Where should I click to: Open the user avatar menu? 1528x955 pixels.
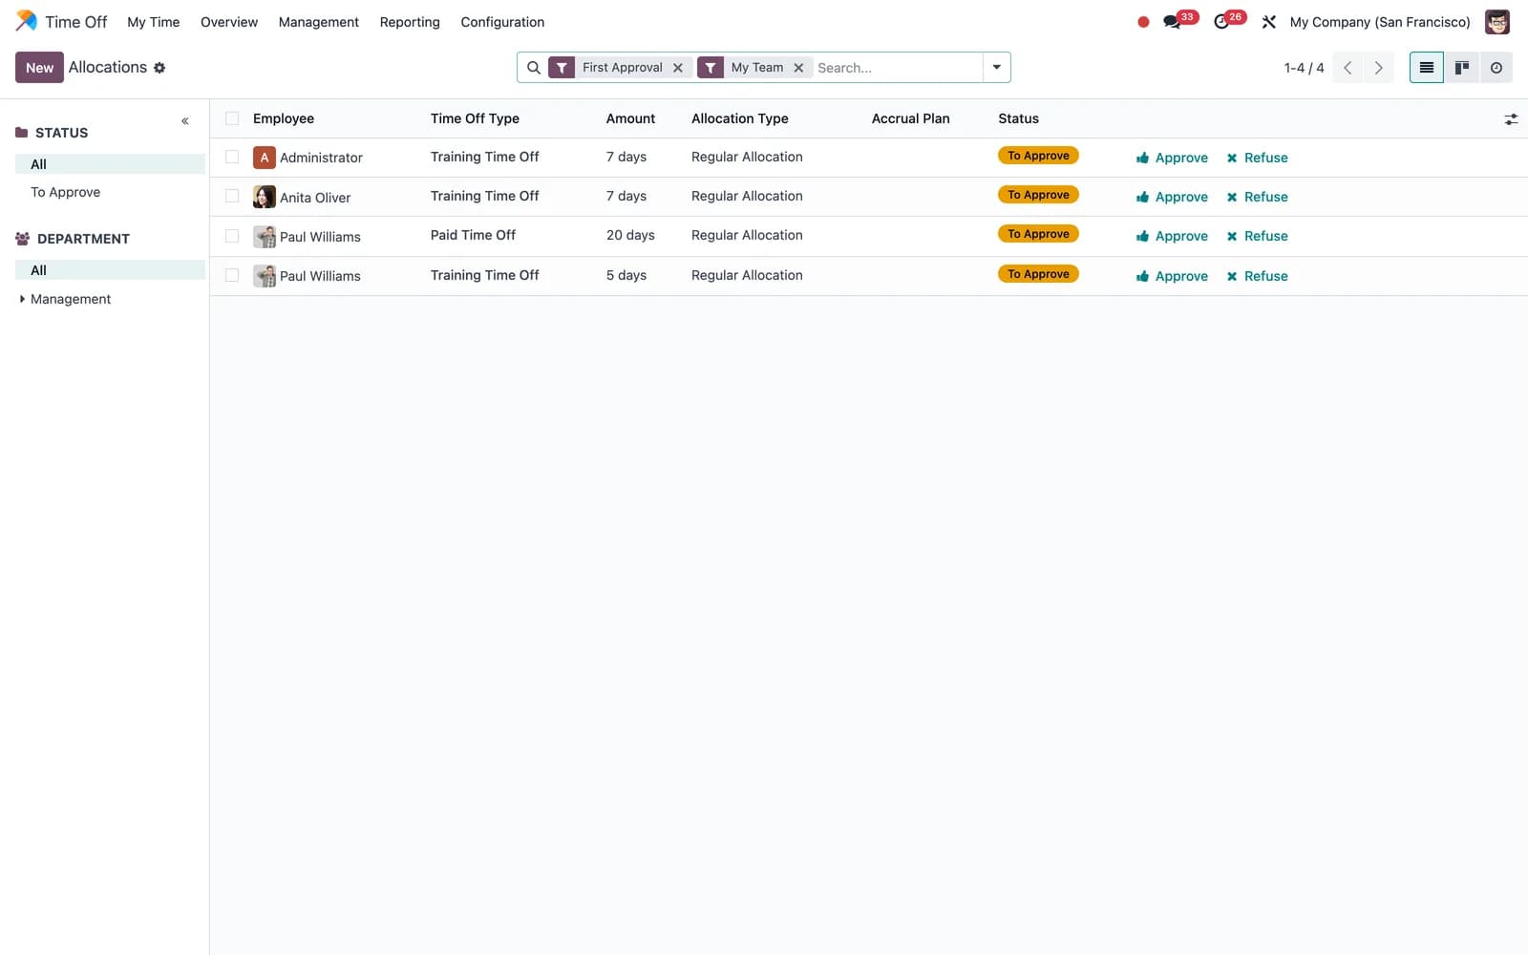pyautogui.click(x=1496, y=21)
